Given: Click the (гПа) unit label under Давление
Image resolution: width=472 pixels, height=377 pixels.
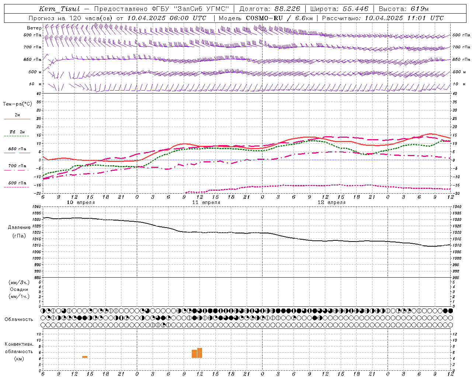Looking at the screenshot, I should (x=19, y=236).
